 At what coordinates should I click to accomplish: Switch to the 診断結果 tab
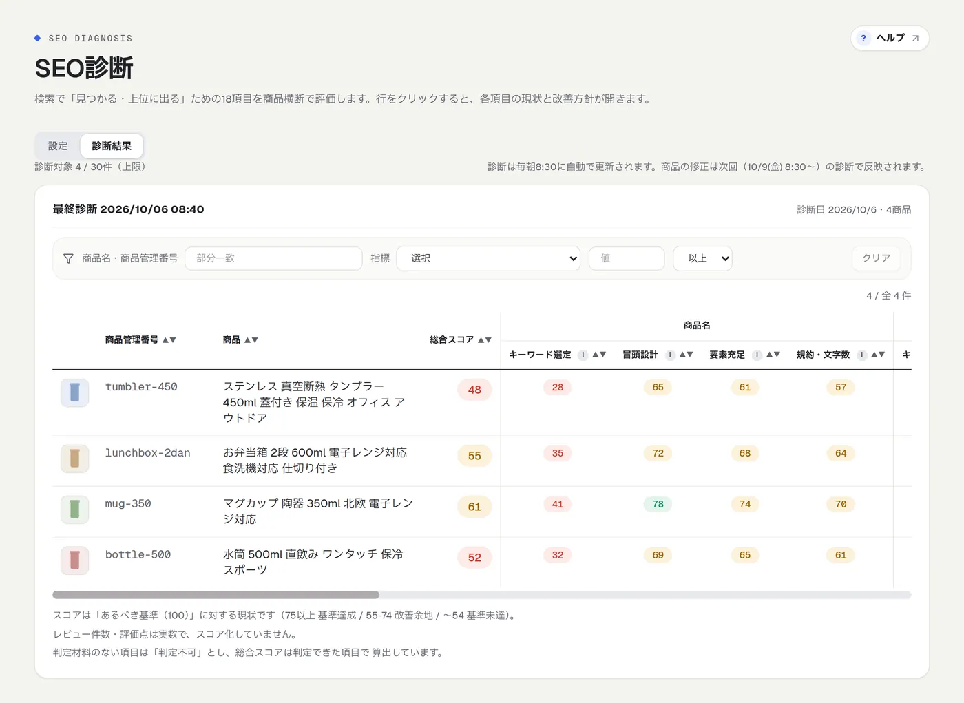[x=112, y=146]
